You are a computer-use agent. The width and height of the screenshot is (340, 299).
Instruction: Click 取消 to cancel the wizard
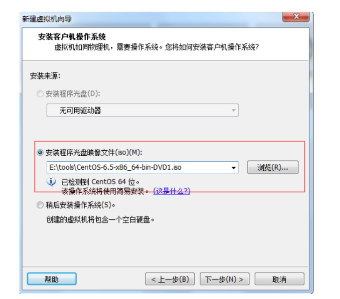pyautogui.click(x=279, y=279)
